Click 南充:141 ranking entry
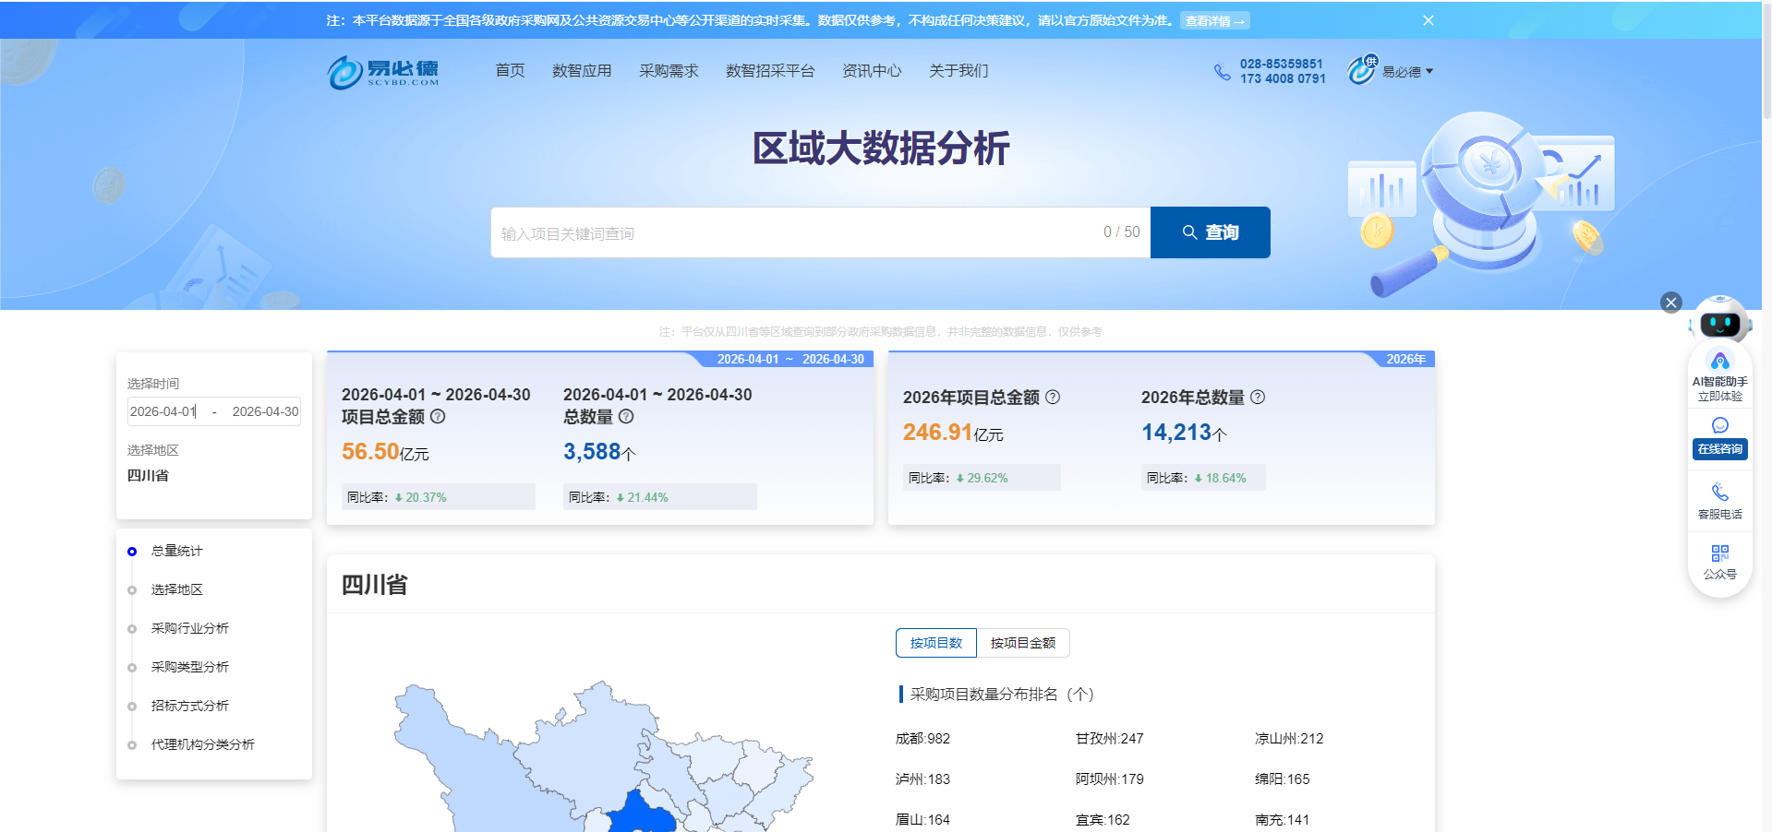Viewport: 1772px width, 832px height. (x=1282, y=820)
